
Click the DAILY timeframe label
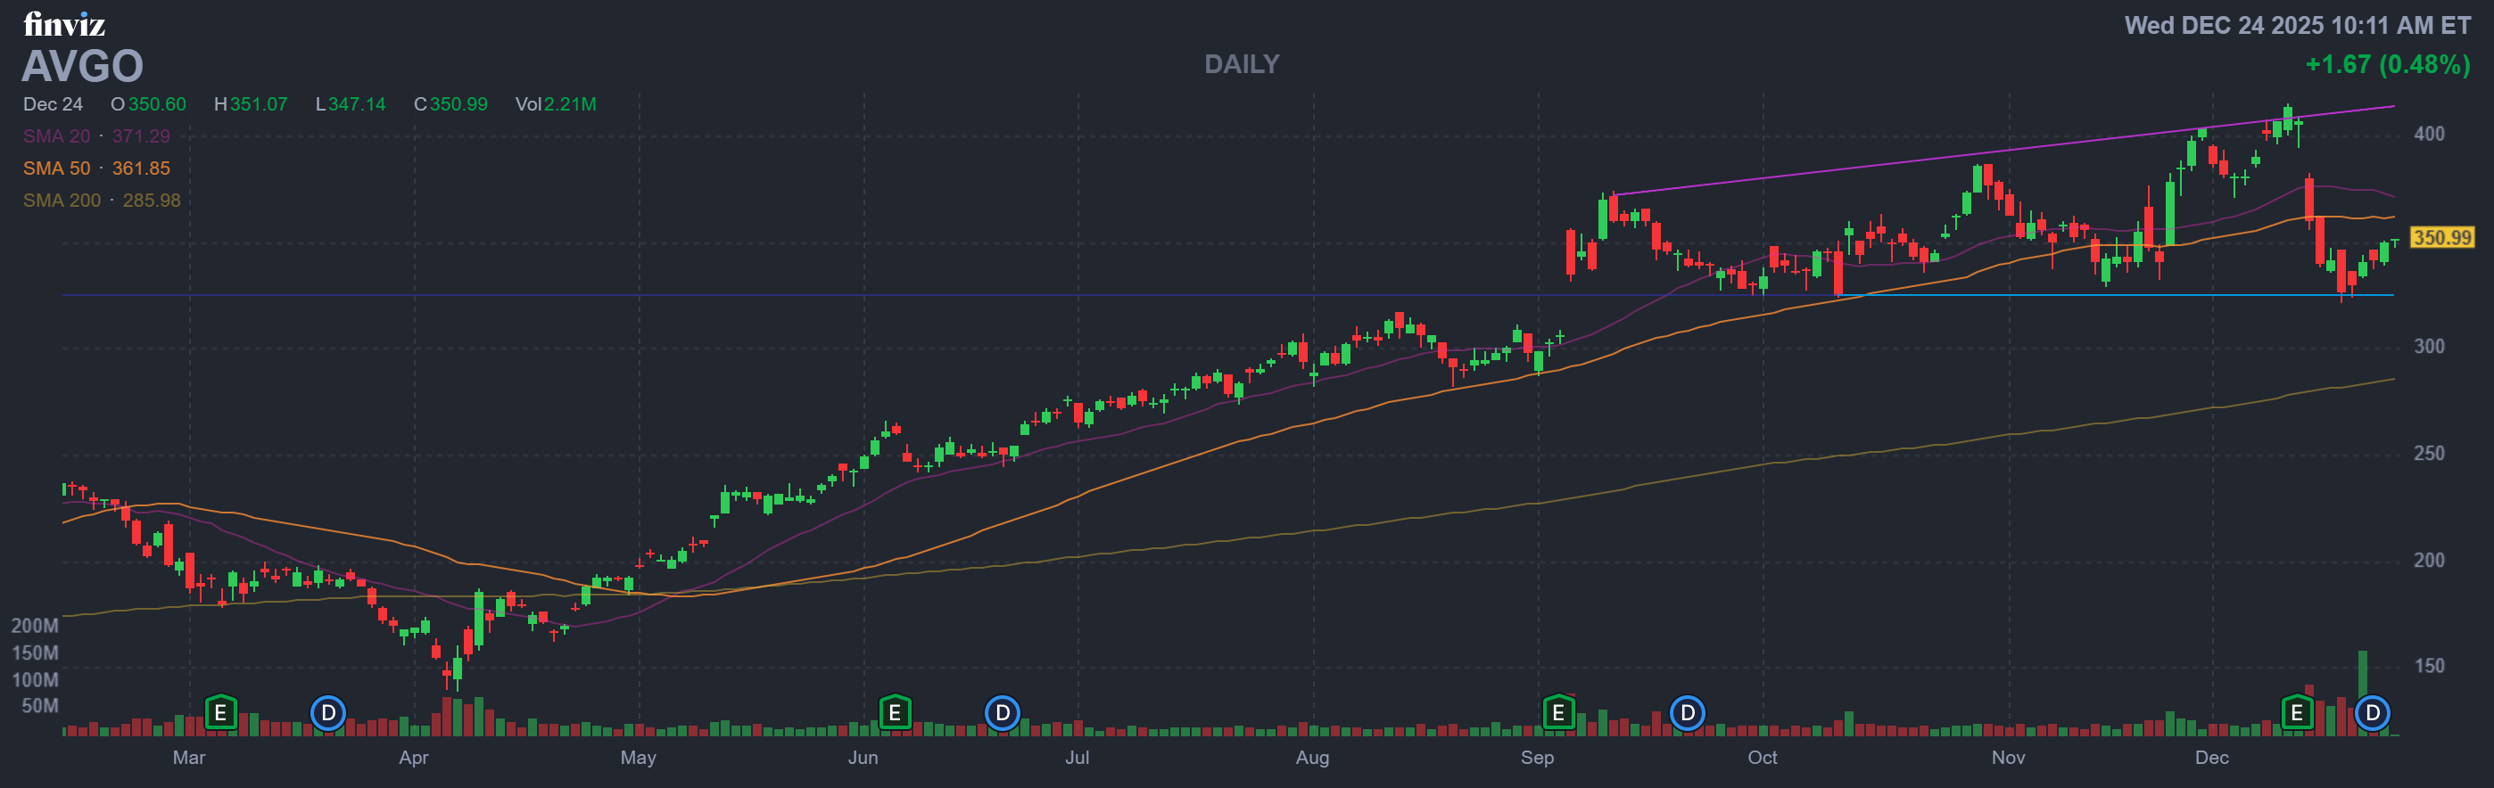click(x=1241, y=64)
